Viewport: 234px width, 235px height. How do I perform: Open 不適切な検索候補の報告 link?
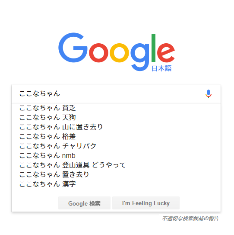click(x=190, y=219)
